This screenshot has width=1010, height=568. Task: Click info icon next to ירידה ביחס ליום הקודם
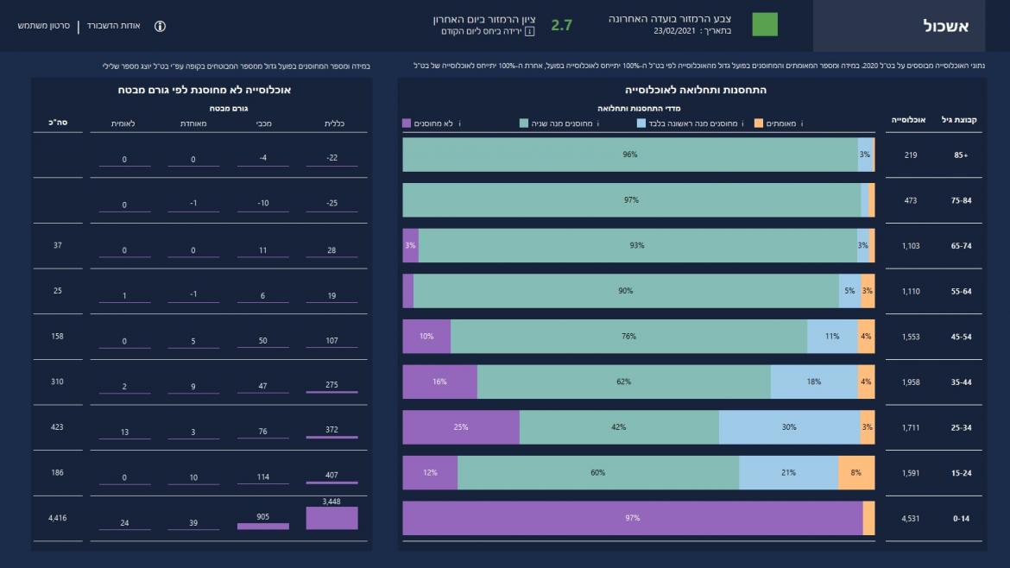point(529,32)
